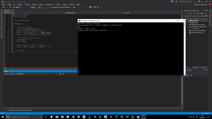This screenshot has height=119, width=212.
Task: Open the Cuadro de herramientas side tab
Action: (x=2, y=32)
